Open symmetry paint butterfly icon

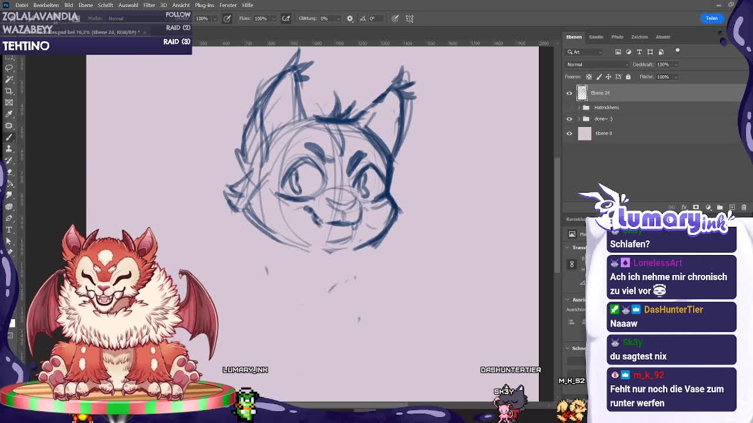pos(409,18)
